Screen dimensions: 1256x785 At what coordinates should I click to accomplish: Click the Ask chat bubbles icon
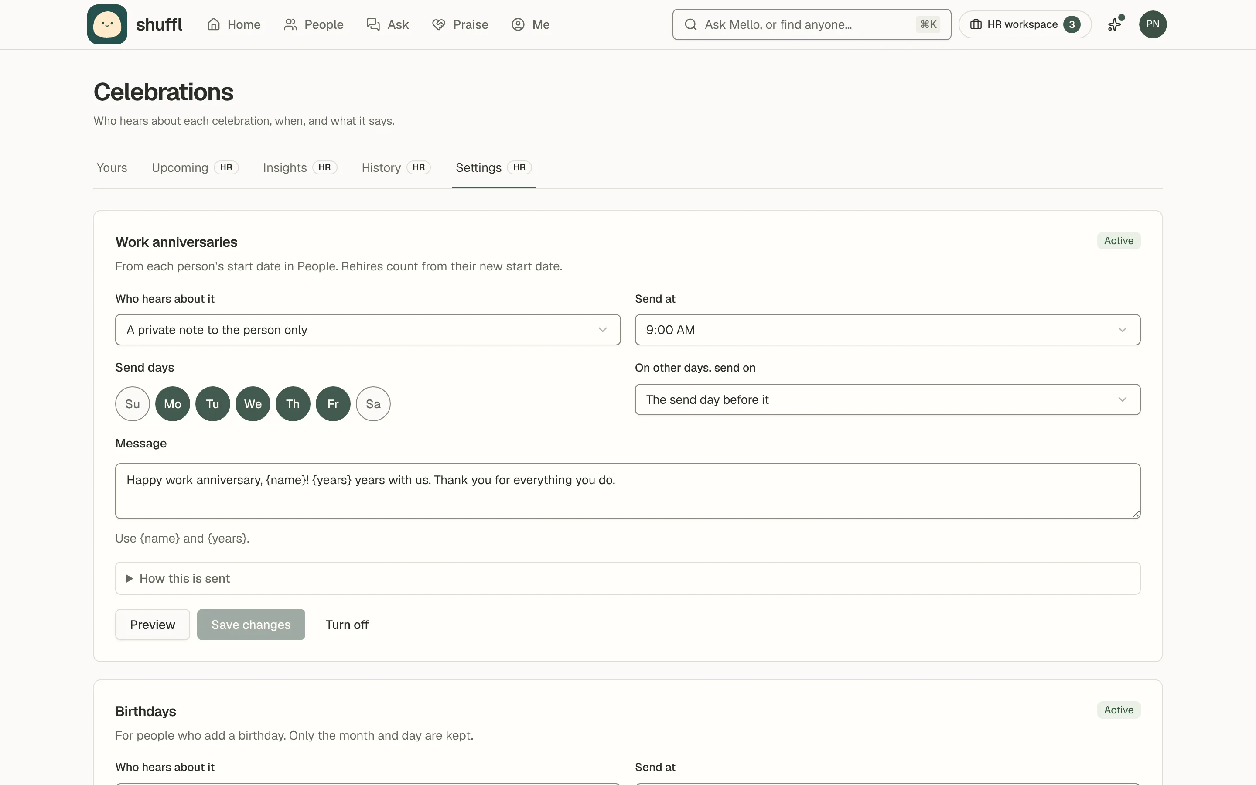tap(373, 24)
